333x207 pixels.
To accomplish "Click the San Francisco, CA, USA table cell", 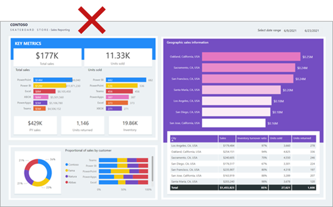I will click(194, 170).
